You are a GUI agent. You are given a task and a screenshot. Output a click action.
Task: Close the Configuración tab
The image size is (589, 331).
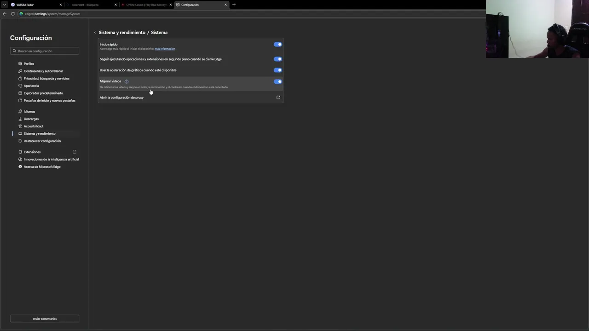(x=225, y=5)
